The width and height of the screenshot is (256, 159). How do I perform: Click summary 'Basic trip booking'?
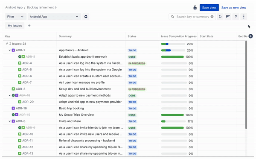(71, 108)
